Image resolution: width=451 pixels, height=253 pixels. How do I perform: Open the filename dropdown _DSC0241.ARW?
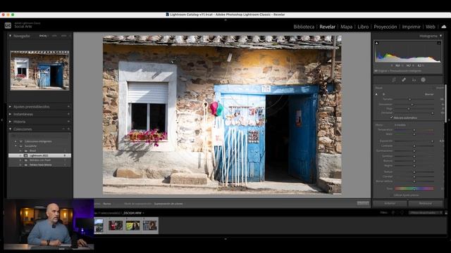click(x=133, y=213)
